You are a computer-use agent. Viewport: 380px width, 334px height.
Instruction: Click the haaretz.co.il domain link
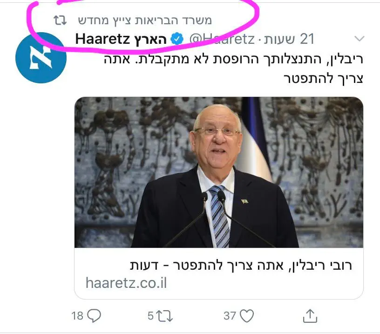(x=126, y=283)
